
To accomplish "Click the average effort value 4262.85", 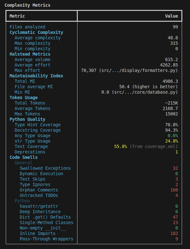I will click(x=169, y=65).
